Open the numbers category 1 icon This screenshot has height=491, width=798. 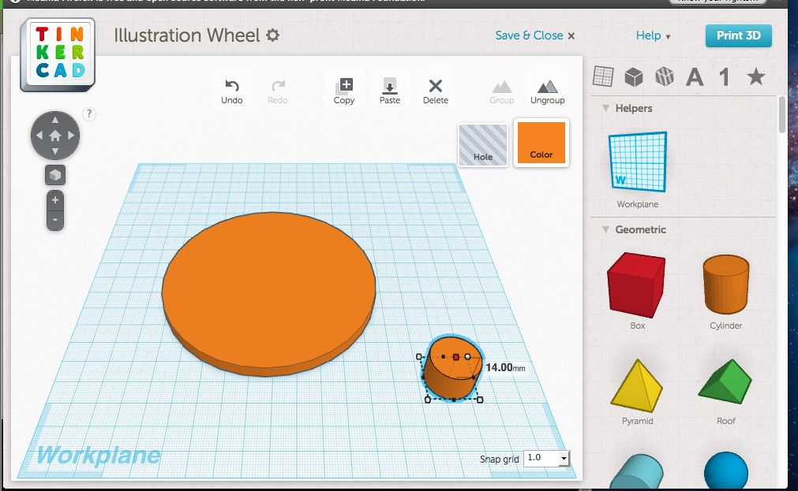(x=725, y=77)
